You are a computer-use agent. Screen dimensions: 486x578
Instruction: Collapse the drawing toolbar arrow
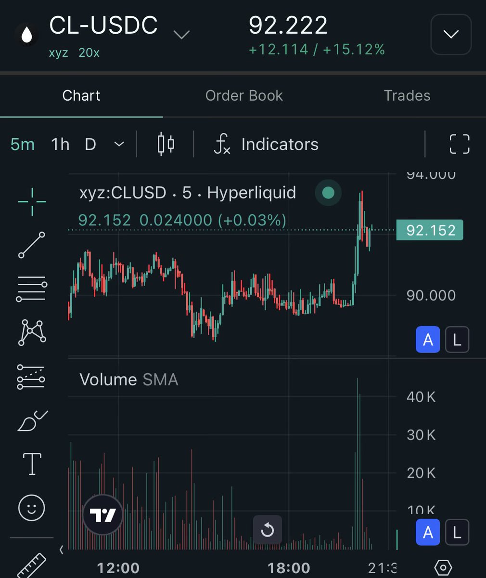click(61, 550)
